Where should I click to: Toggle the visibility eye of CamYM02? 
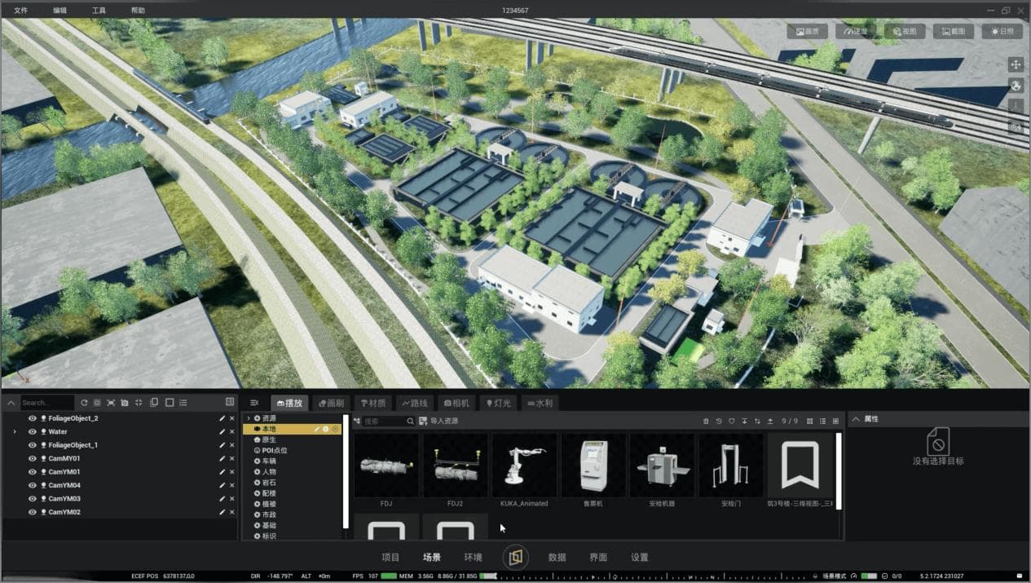[33, 512]
